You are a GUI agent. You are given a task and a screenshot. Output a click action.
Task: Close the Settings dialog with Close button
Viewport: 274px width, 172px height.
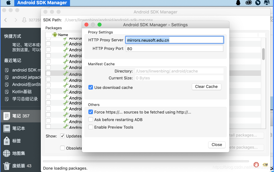[x=217, y=145]
